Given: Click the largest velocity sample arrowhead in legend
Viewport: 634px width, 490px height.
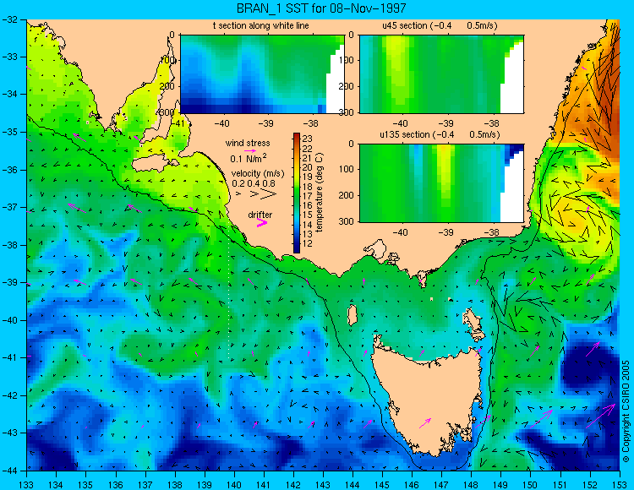Looking at the screenshot, I should tap(269, 194).
